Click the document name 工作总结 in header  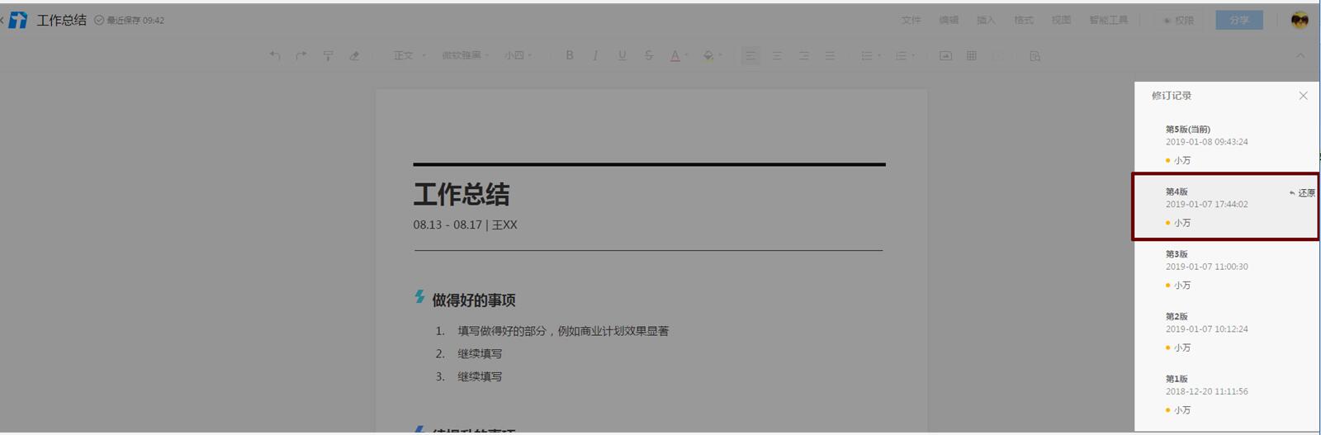(61, 20)
